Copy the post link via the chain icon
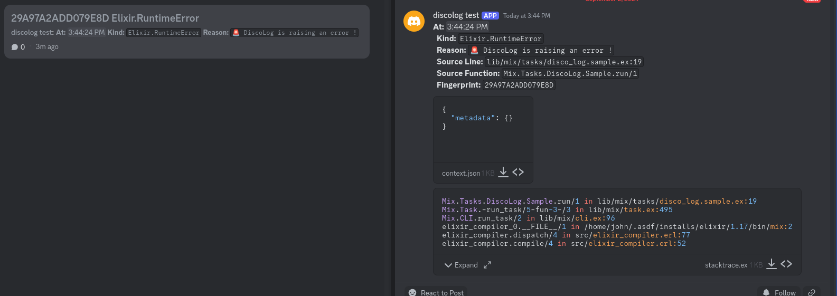 (812, 292)
